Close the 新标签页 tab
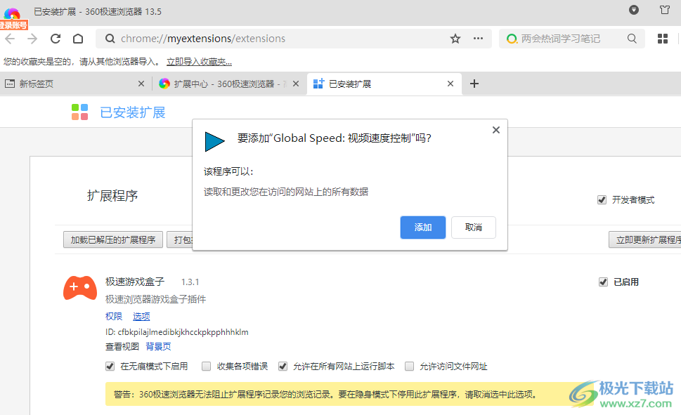Screen dimensions: 681x415 (x=141, y=84)
